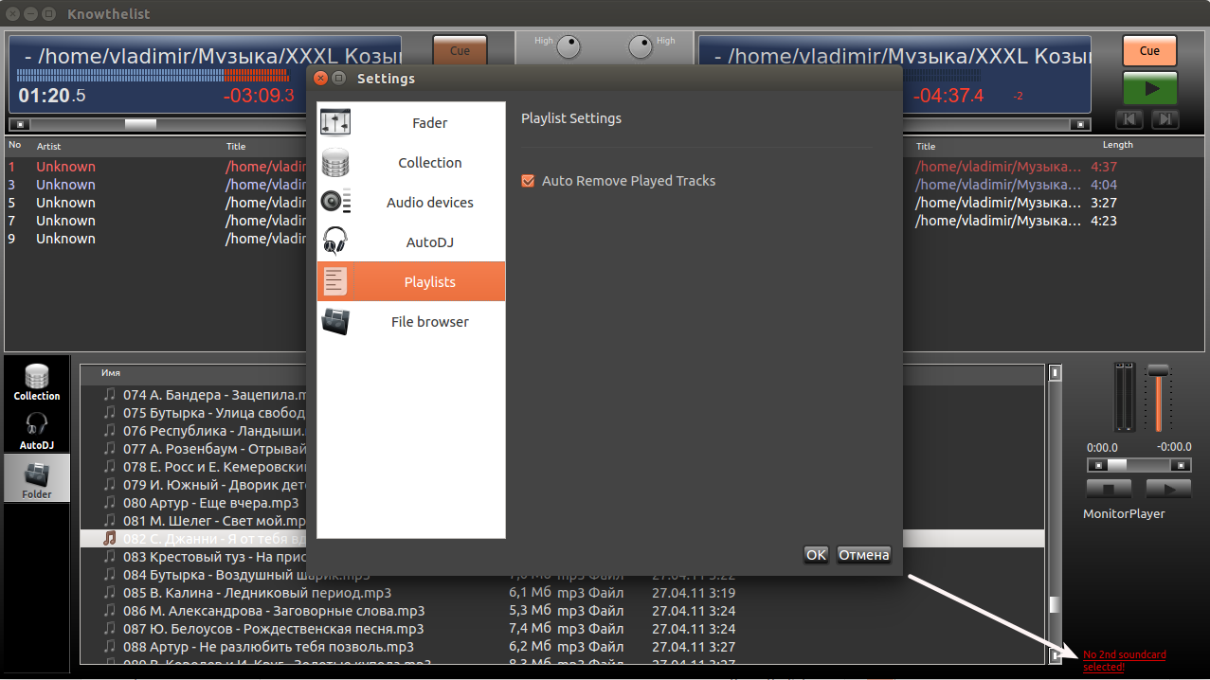
Task: Select file '084 Бутырка - Воздушный шарик.mp3'
Action: [x=246, y=575]
